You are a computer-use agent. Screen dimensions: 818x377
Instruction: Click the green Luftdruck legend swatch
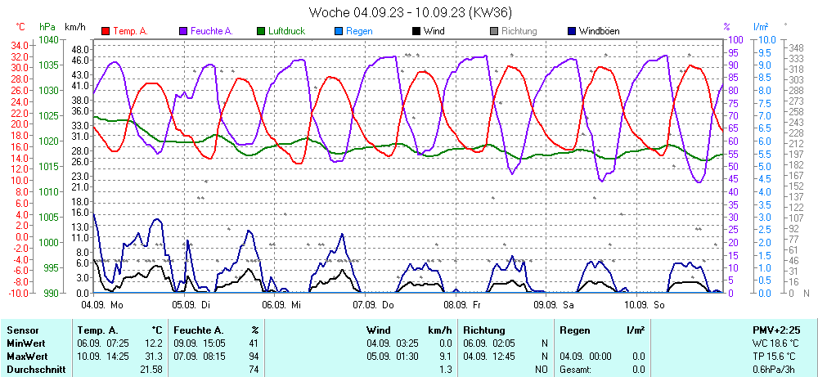click(261, 31)
